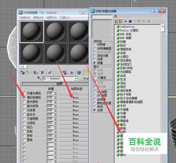Toggle 高光颜色 map checkbox
Screen dimensions: 176x163
24,102
